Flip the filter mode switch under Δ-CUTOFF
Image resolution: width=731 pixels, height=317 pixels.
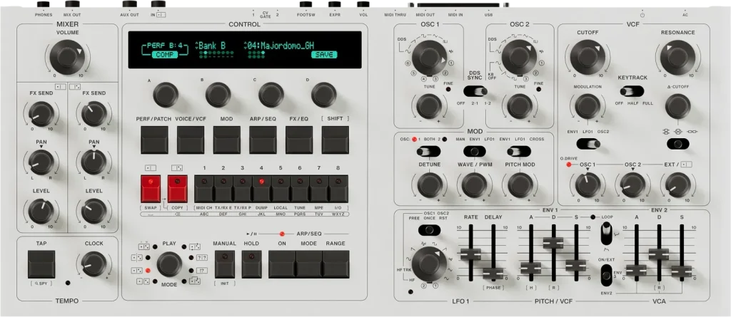pyautogui.click(x=677, y=145)
